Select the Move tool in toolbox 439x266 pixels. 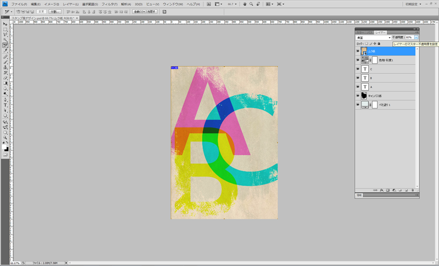5,24
